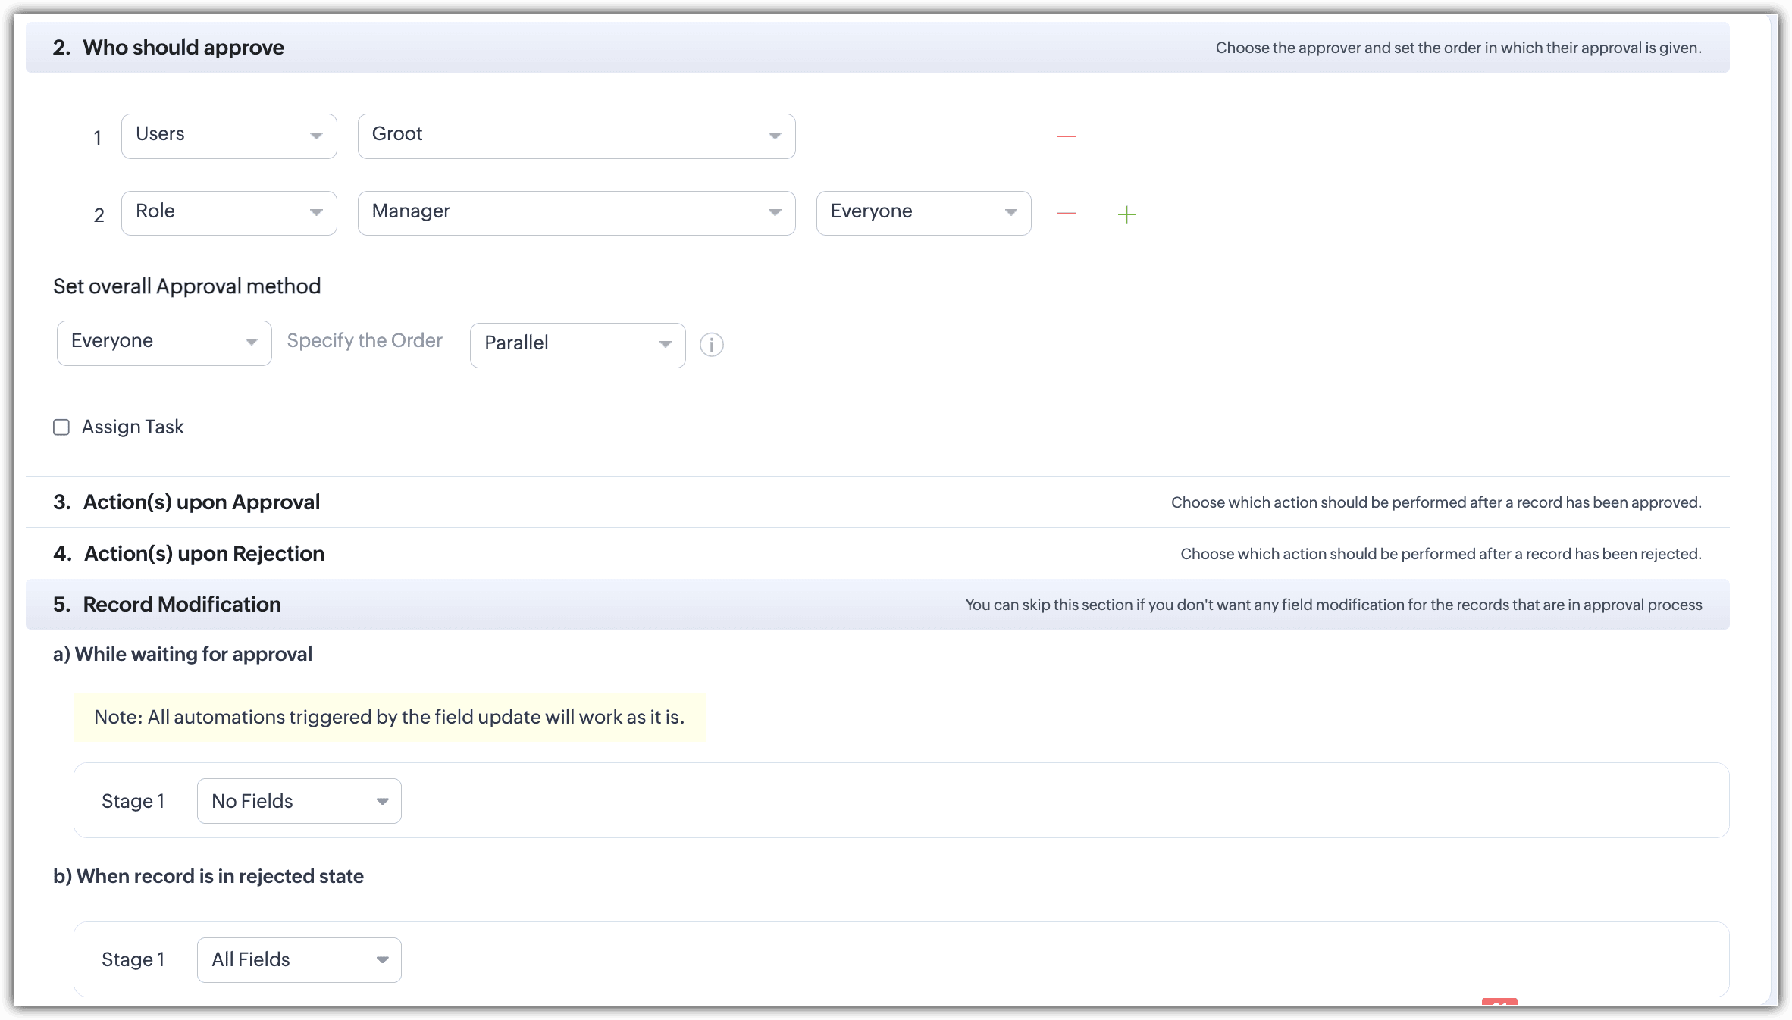Expand the Action(s) upon Approval section
Viewport: 1792px width, 1020px height.
[x=202, y=502]
